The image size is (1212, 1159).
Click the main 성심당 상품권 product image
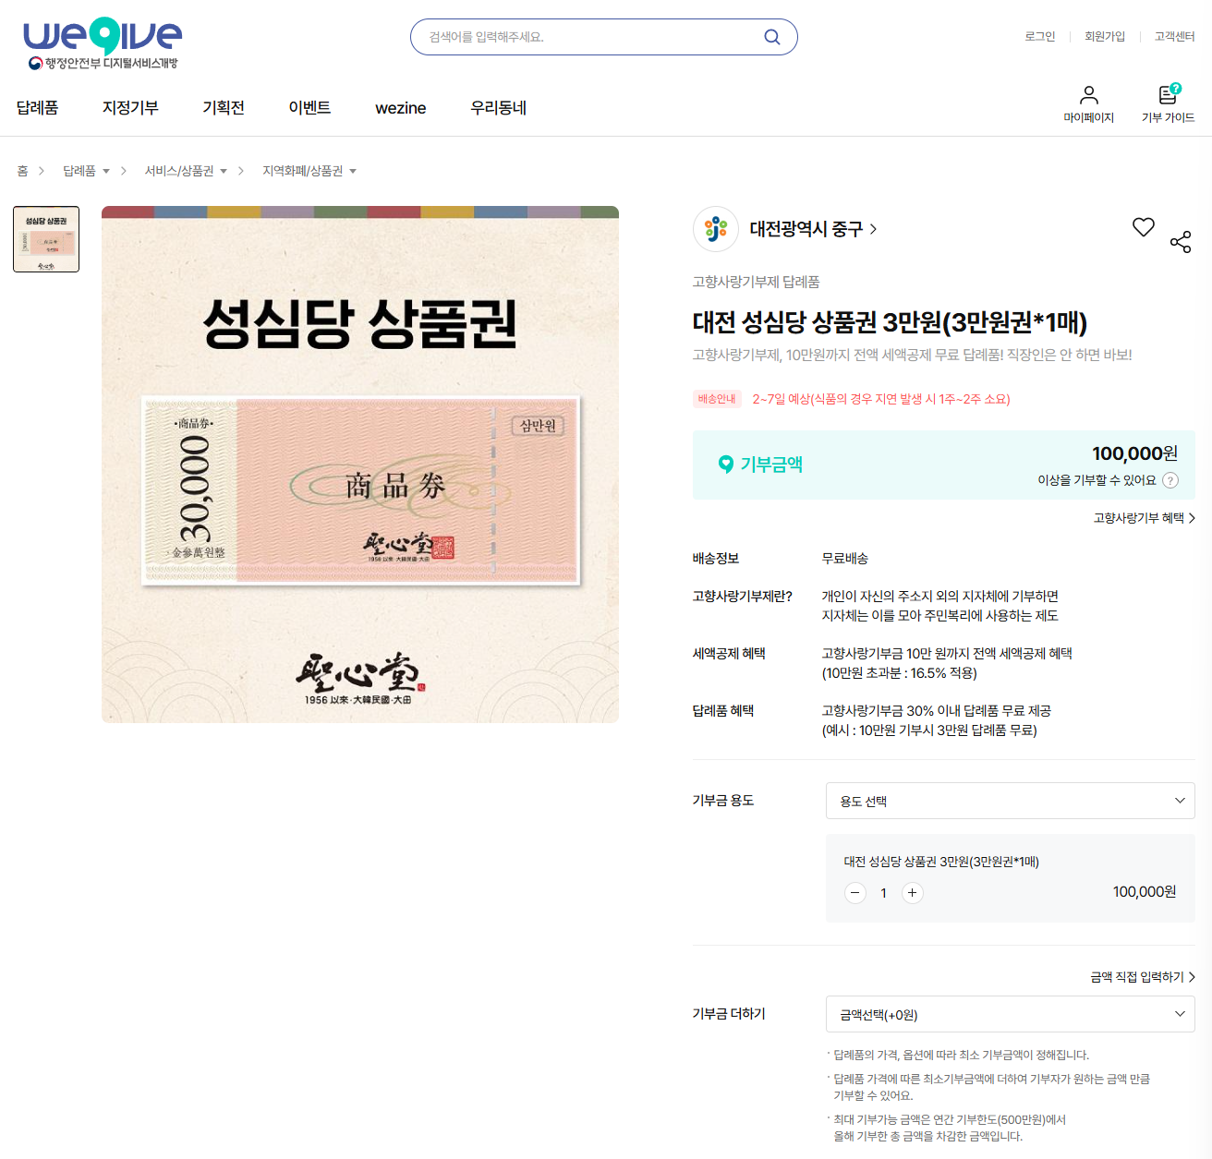pyautogui.click(x=360, y=465)
